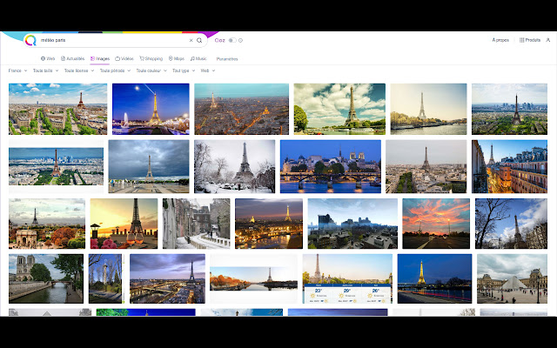Open sunset Eiffel Tower with wine glasses image
Screen dimensions: 557x348
[124, 224]
